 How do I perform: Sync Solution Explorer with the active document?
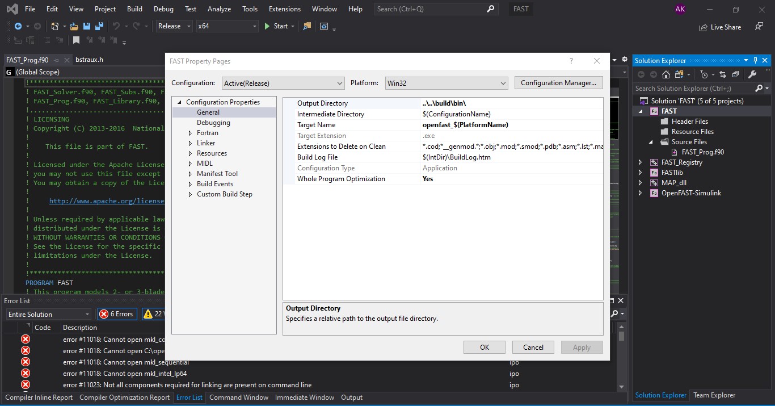723,74
